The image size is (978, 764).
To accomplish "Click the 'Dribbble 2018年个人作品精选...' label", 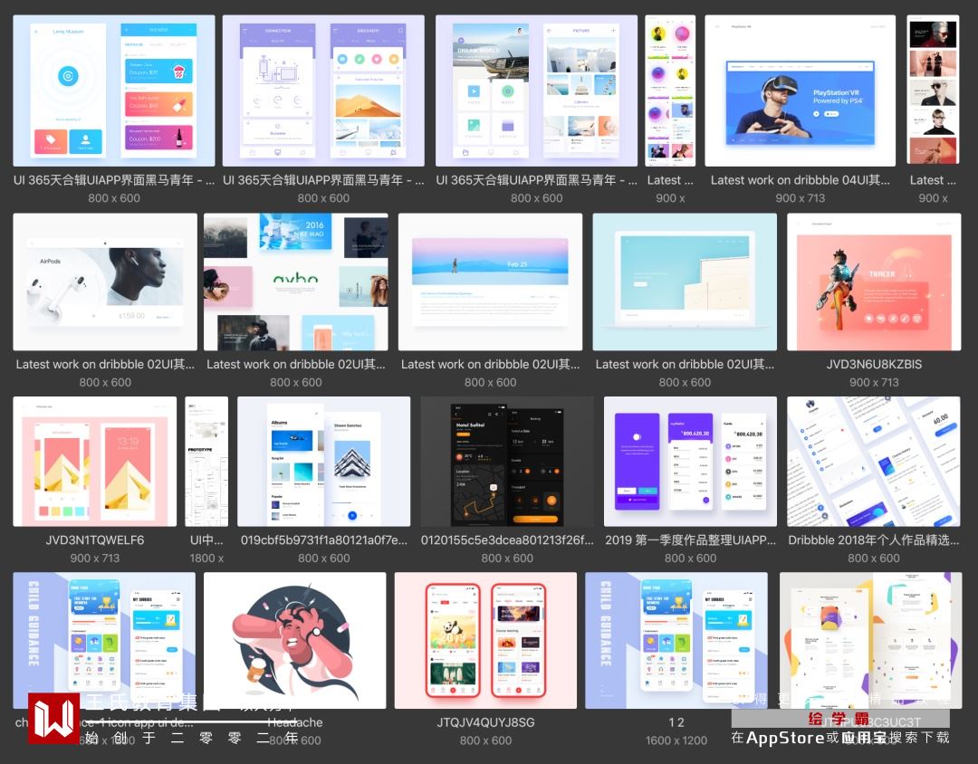I will pos(874,540).
